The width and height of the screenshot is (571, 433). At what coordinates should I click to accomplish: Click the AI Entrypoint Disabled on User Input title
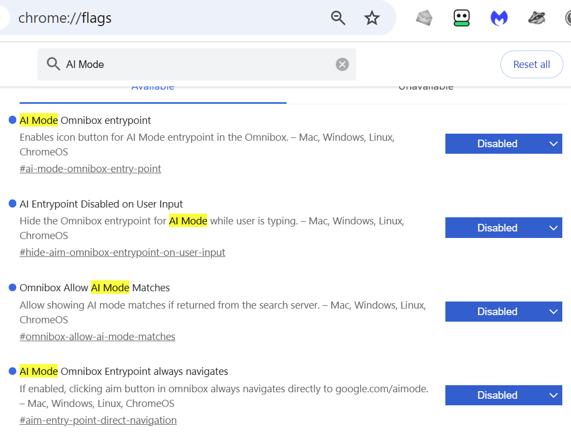click(x=101, y=204)
